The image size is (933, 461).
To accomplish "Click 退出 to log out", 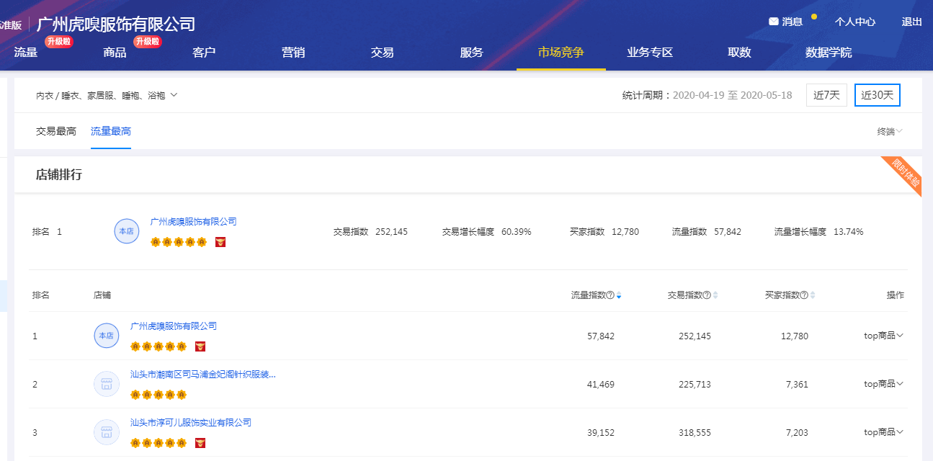I will [911, 22].
